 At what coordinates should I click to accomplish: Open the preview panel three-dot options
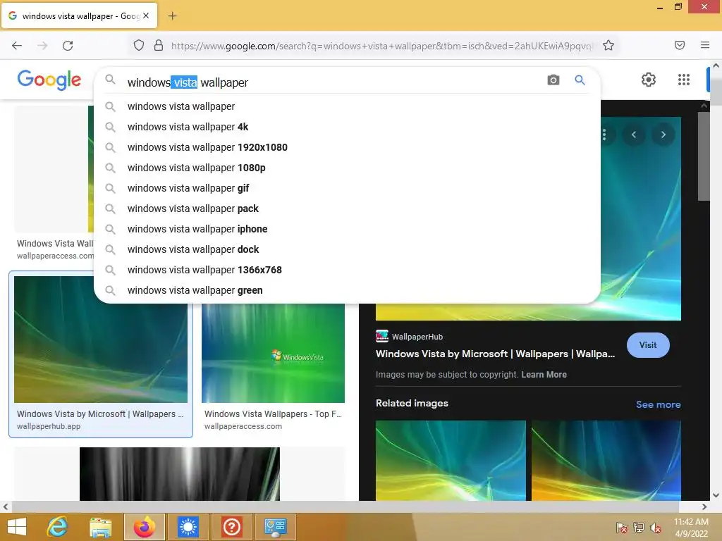click(x=604, y=135)
